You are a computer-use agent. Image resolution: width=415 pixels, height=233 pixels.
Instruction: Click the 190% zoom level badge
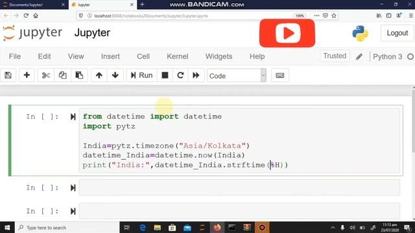pyautogui.click(x=300, y=16)
